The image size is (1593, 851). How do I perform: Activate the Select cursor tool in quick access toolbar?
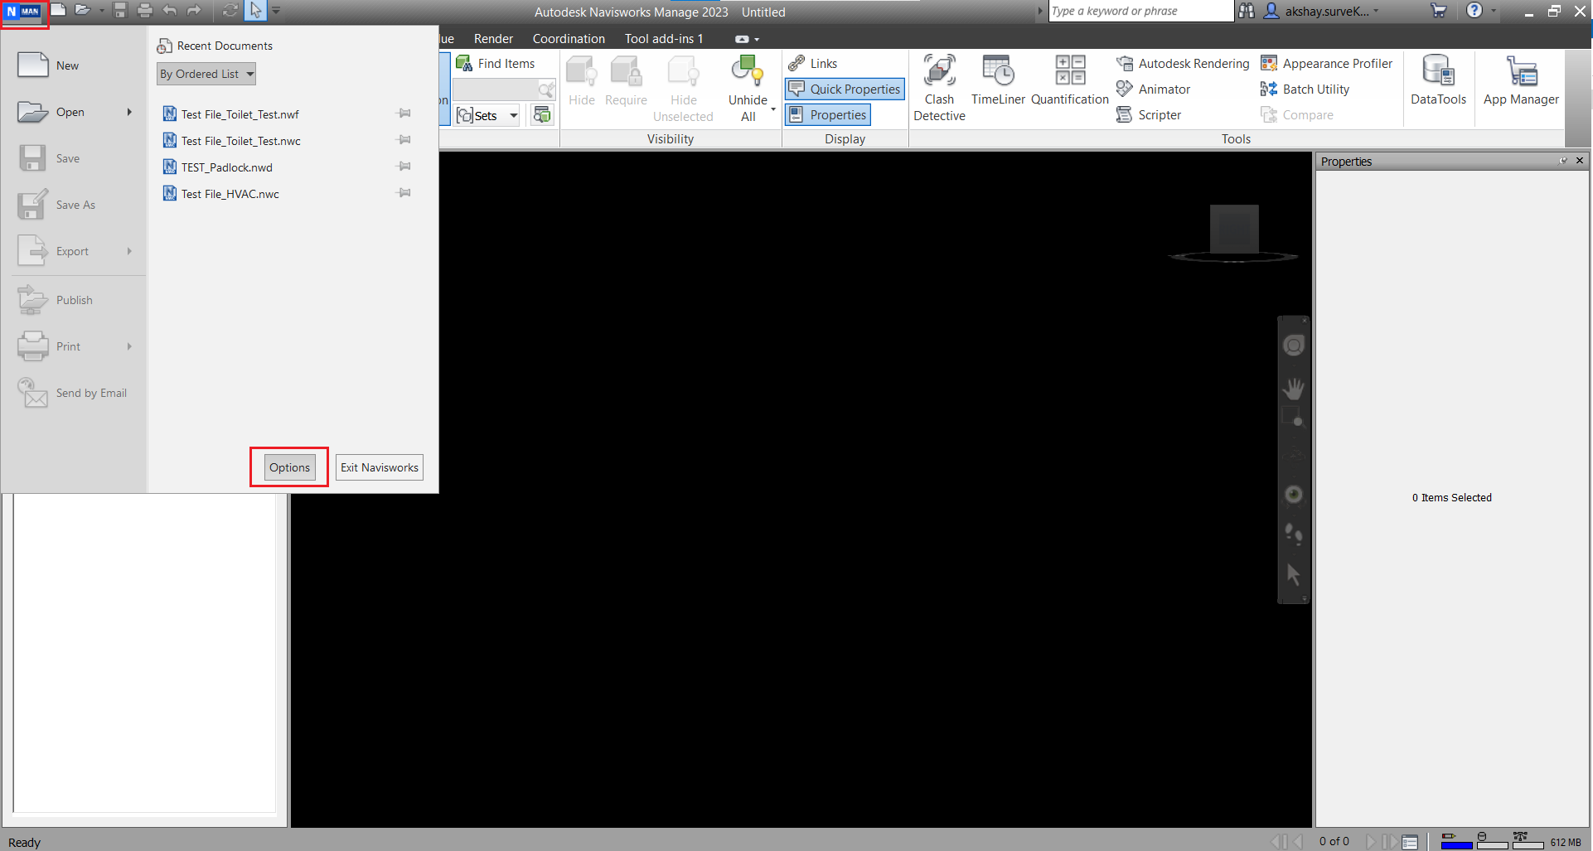point(255,10)
